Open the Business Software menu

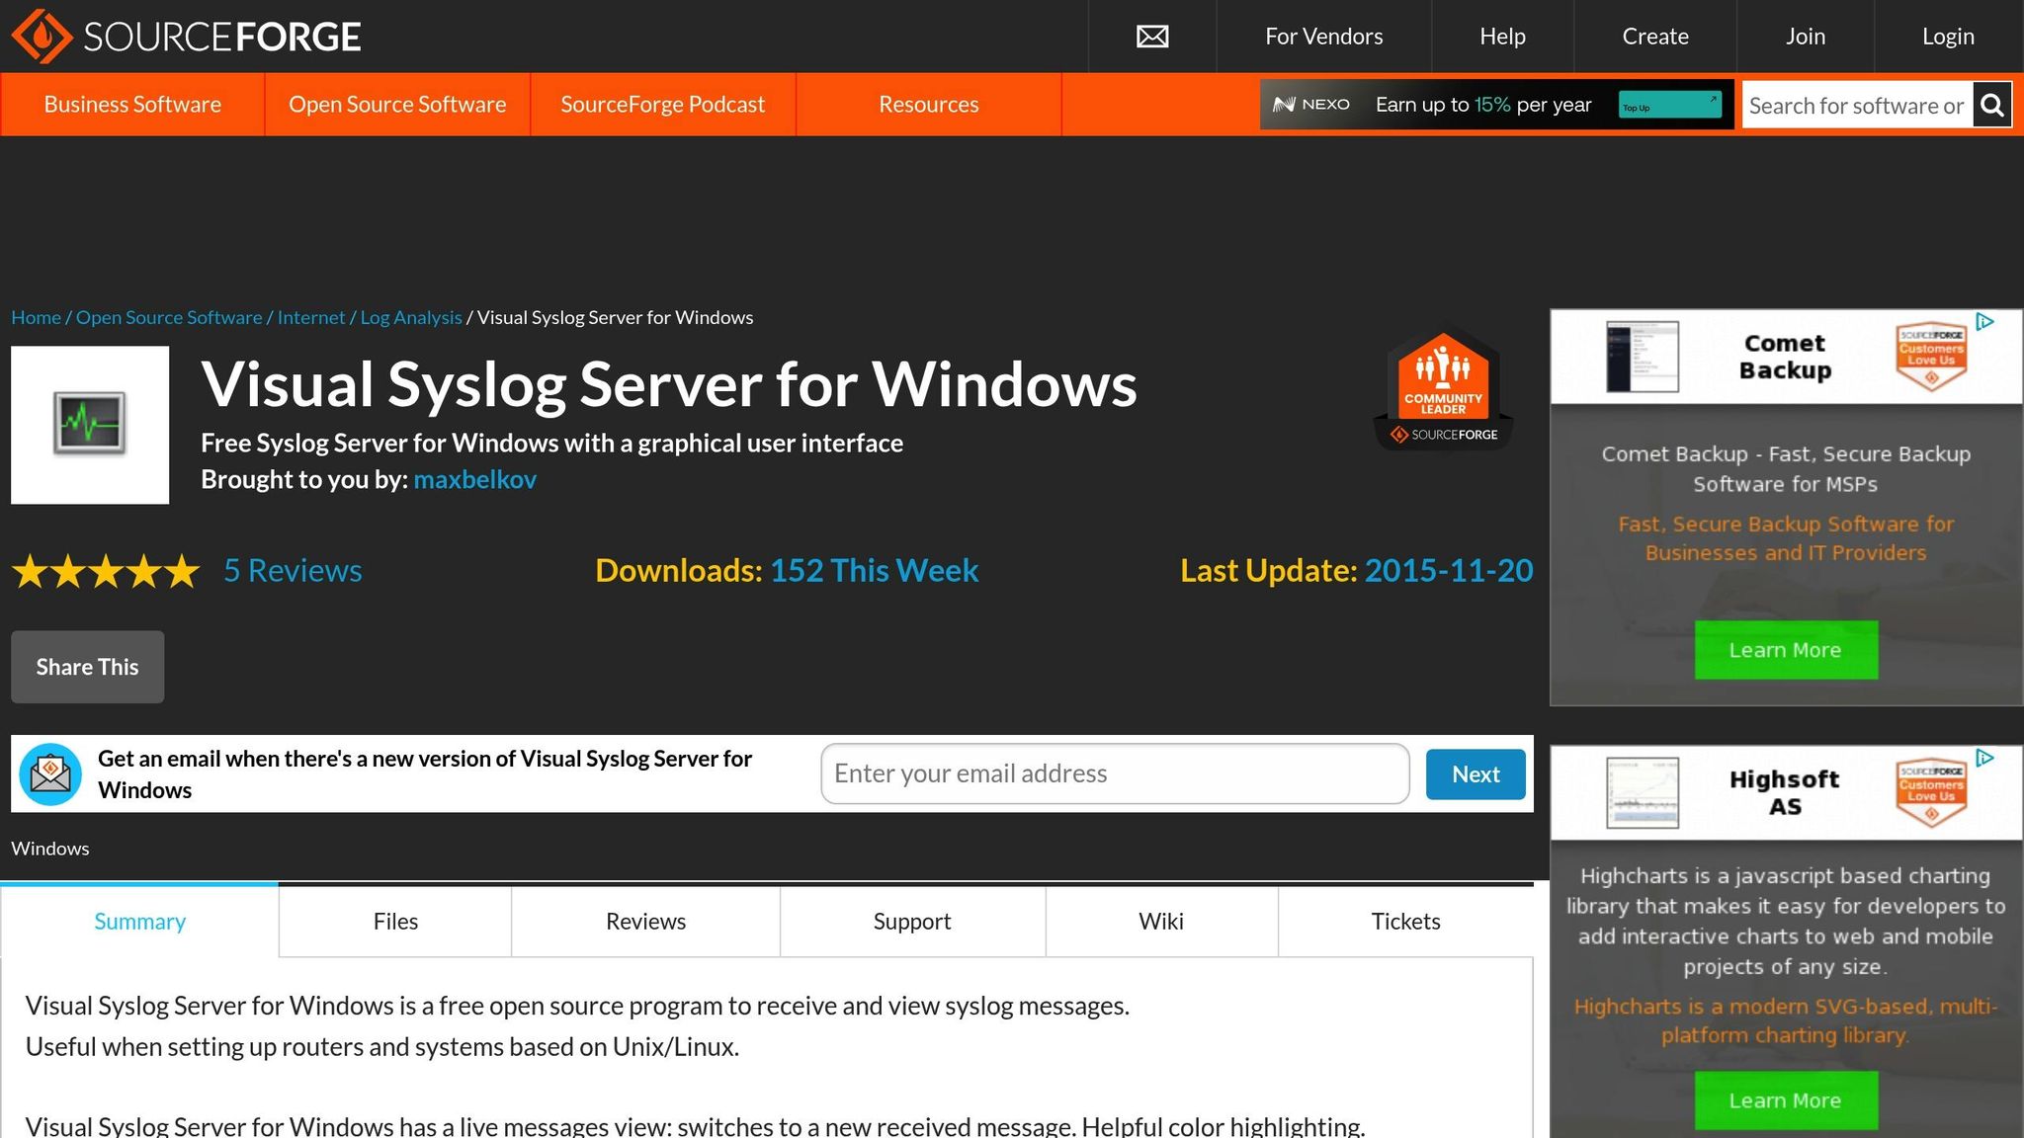pos(132,104)
